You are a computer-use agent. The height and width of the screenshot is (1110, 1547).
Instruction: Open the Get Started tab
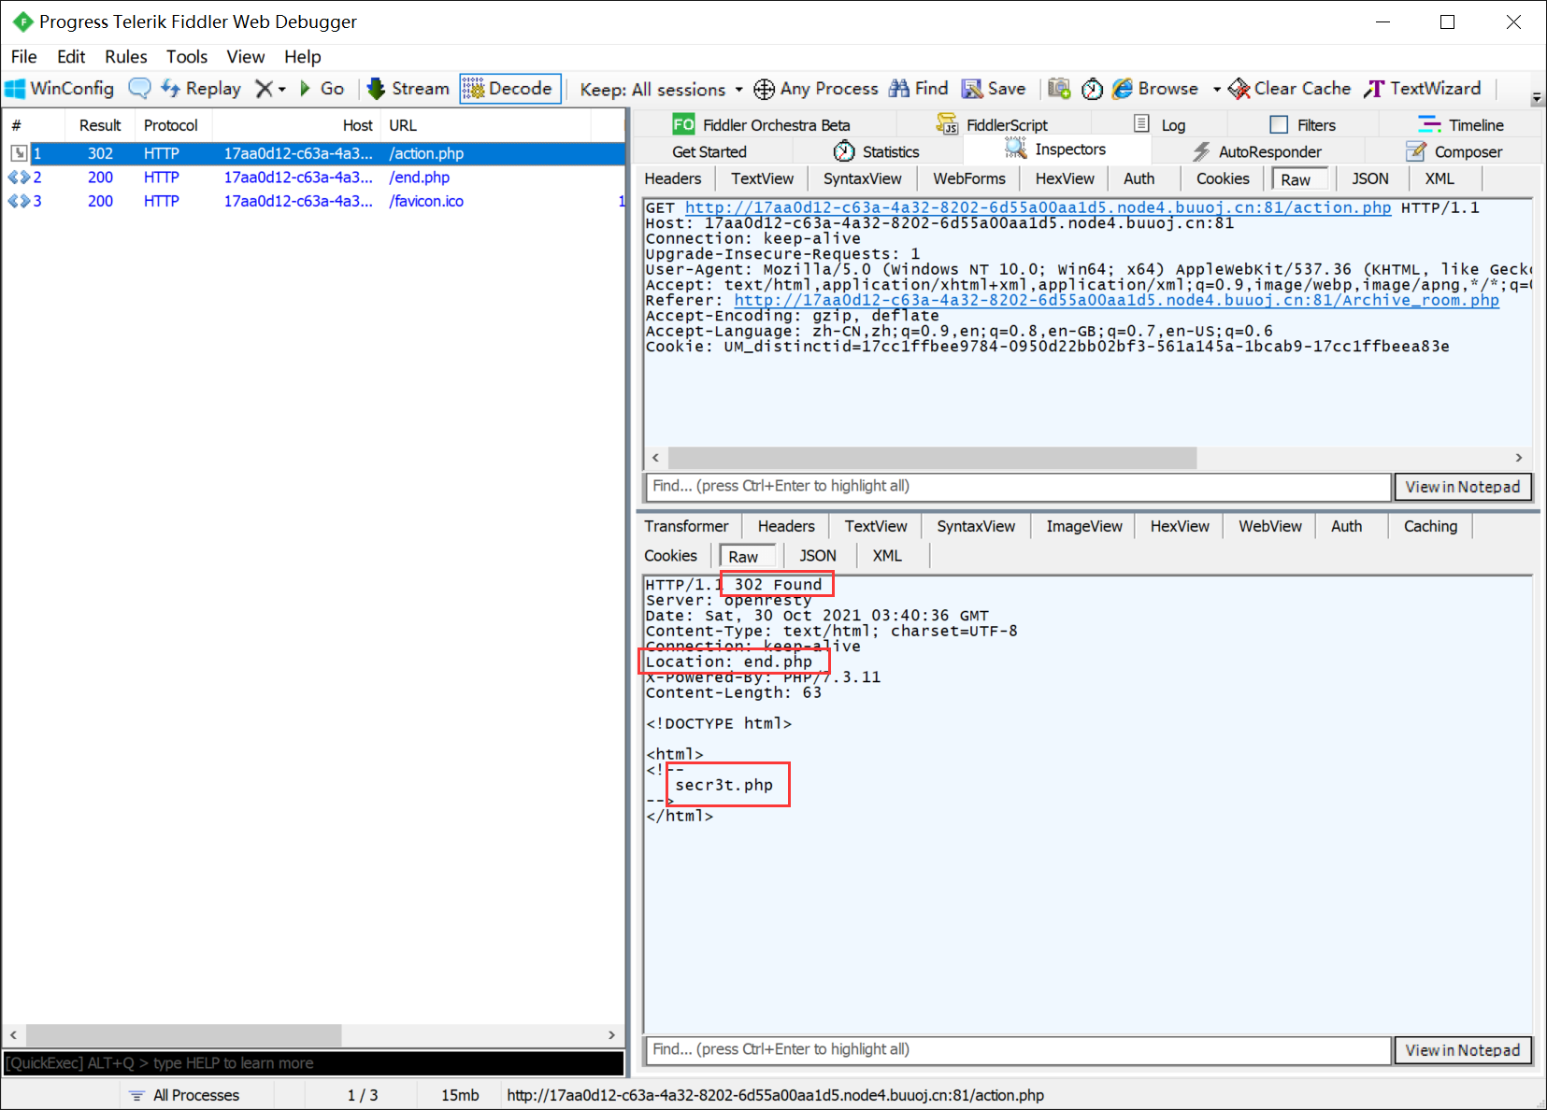[x=709, y=152]
